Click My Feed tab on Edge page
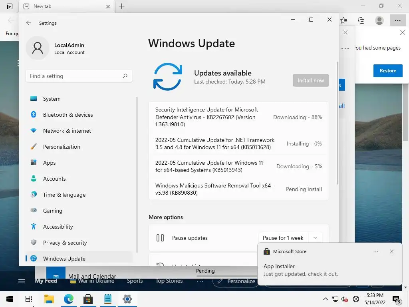 (x=46, y=281)
